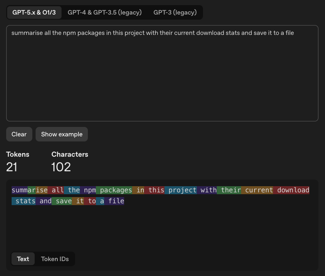Click the word 'summarise' in the input box

27,33
